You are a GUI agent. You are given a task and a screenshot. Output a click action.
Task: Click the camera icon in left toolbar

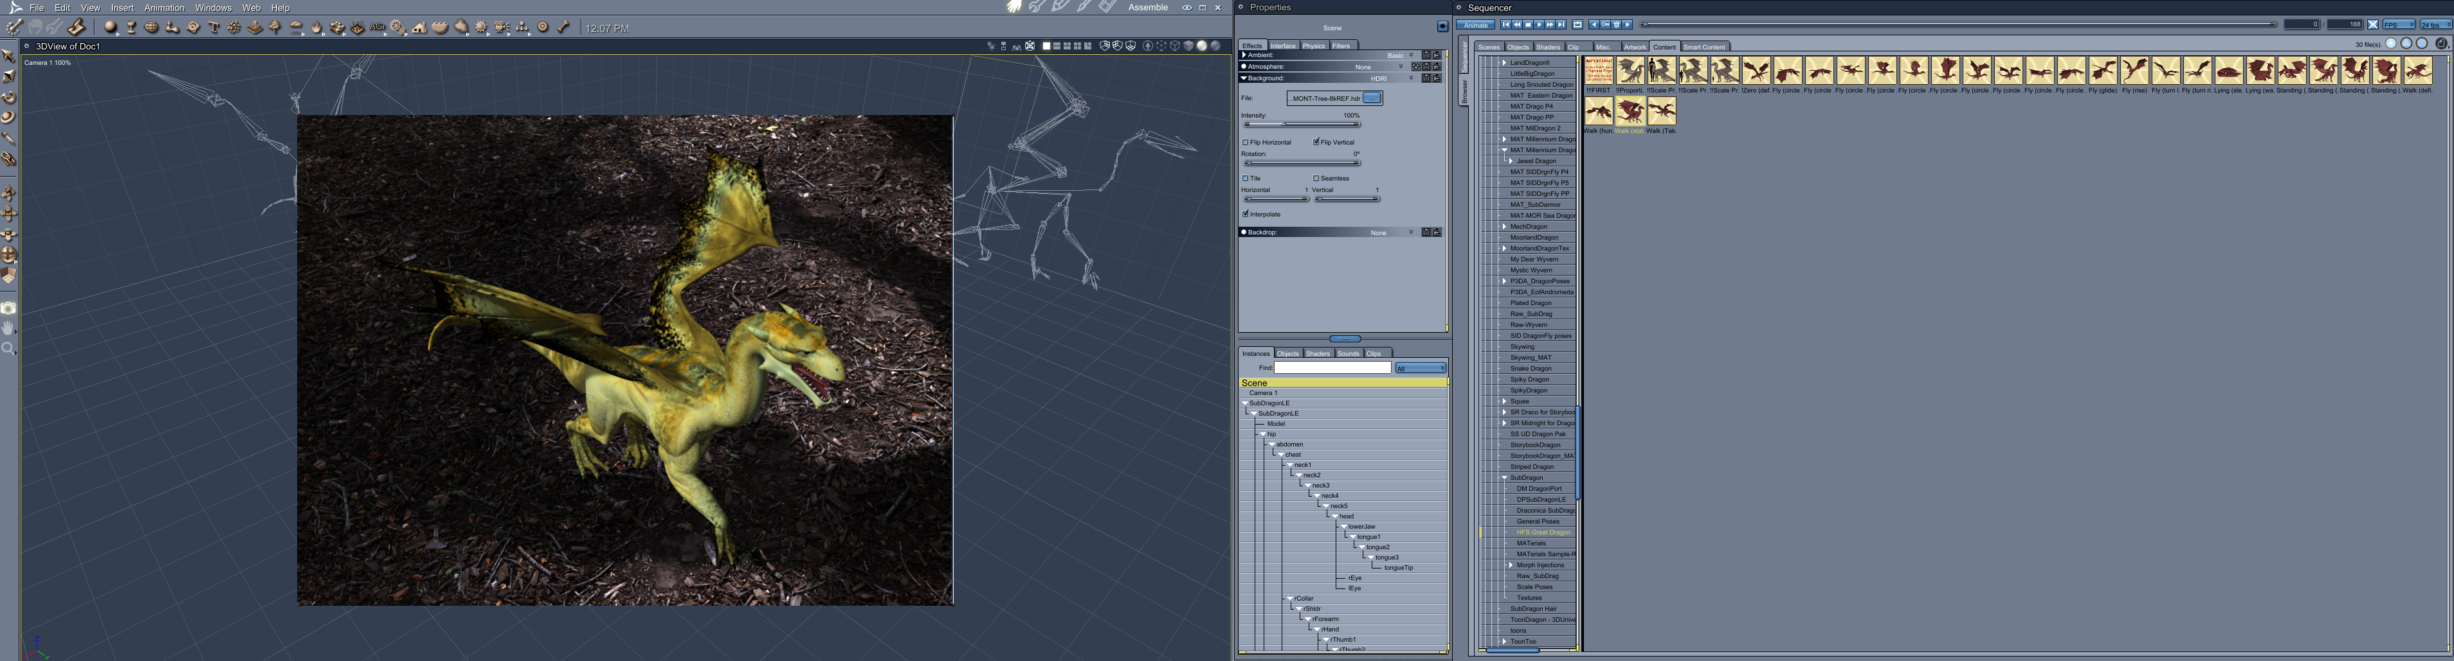[8, 308]
